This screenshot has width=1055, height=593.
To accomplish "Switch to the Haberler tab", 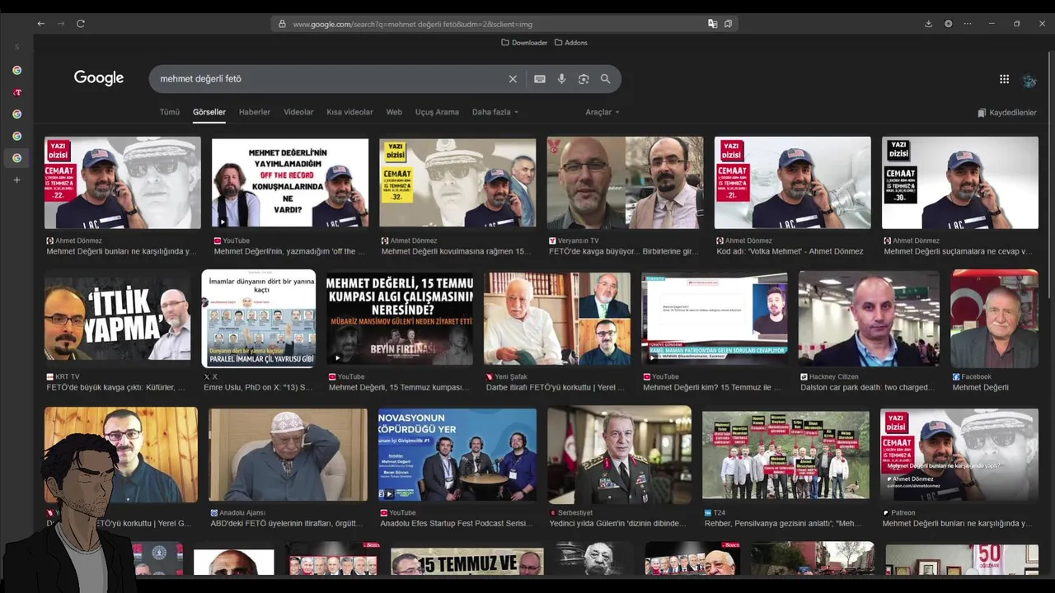I will click(x=255, y=112).
